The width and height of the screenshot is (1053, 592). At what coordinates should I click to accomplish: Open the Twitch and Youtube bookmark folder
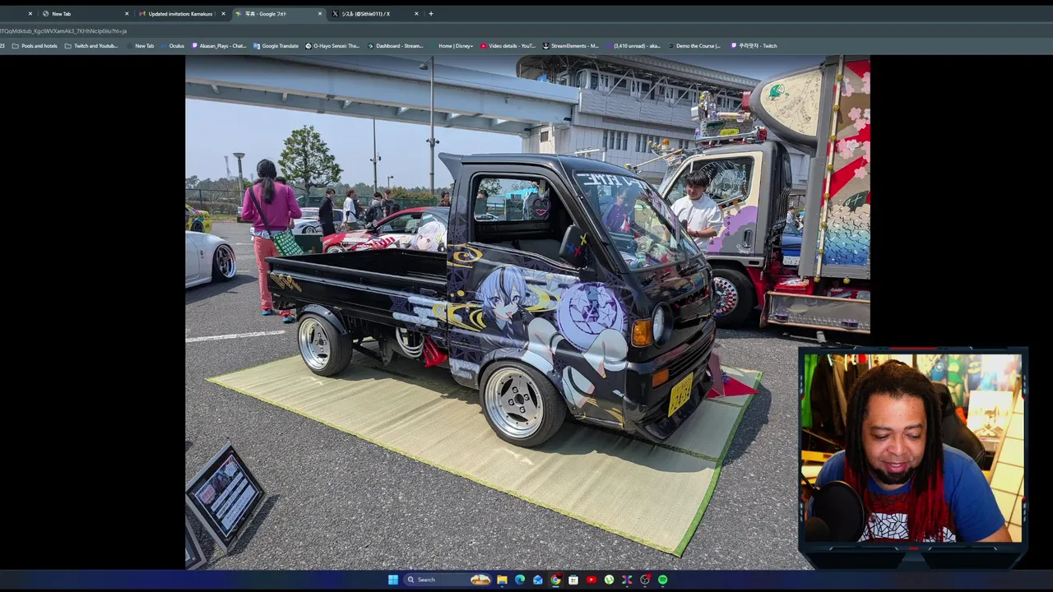pos(91,46)
